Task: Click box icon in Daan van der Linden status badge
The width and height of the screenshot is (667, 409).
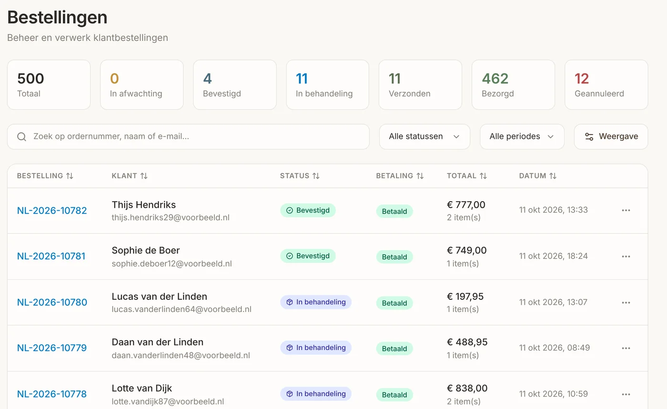Action: 289,348
